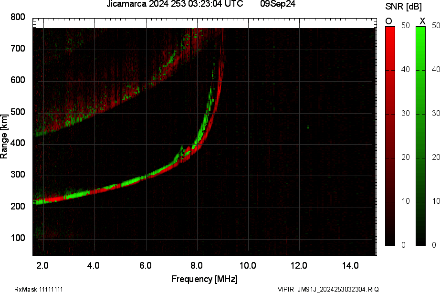Viewport: 440px width, 293px height.
Task: Click the '8.0' frequency tick label
Action: tap(197, 265)
